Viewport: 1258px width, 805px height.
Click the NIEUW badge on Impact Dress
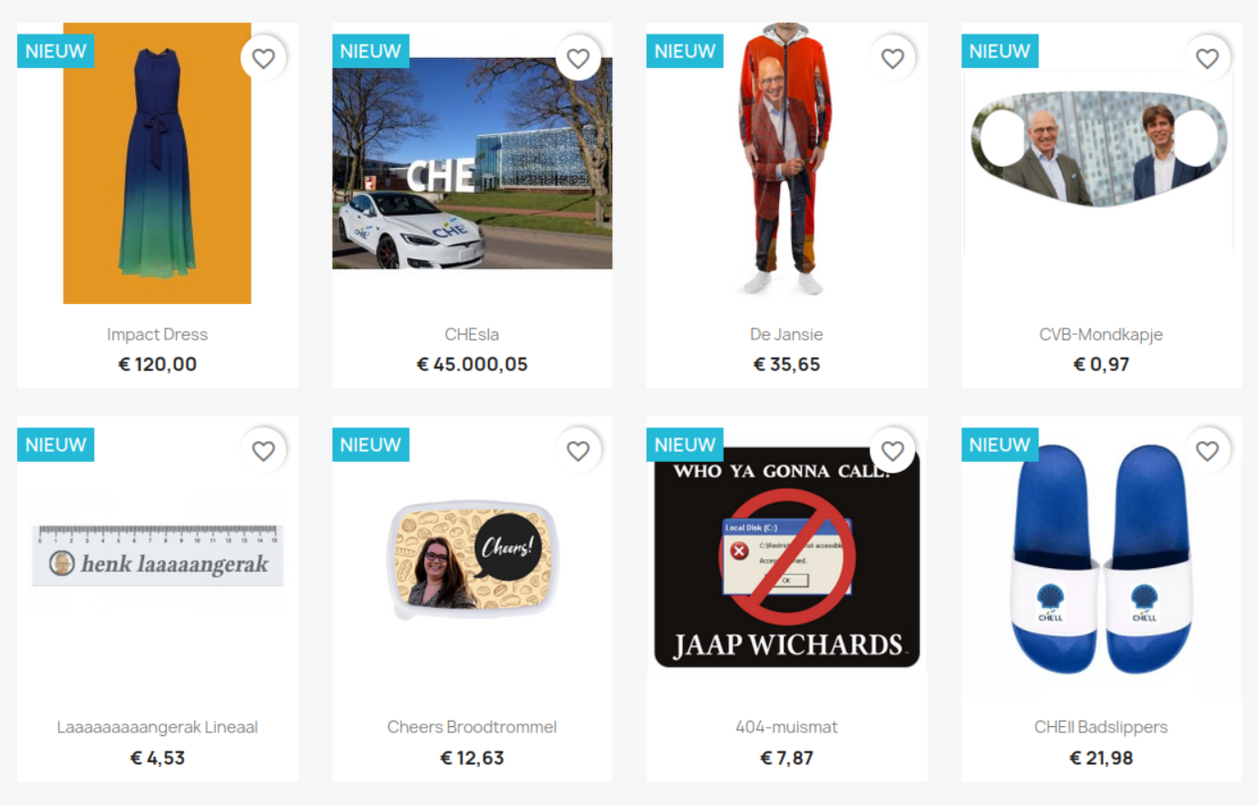[55, 52]
